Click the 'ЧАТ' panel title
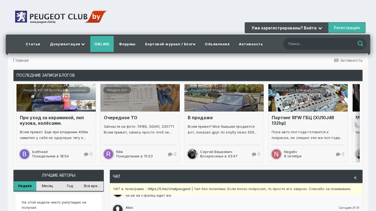 [117, 176]
